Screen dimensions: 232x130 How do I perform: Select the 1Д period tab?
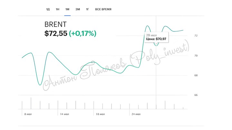tap(48, 9)
